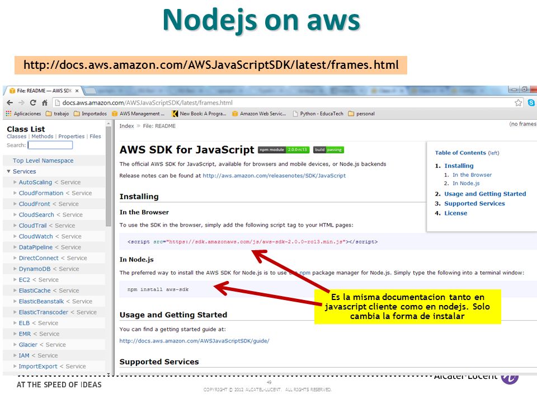Open the release notes URL link
537x403 pixels.
click(274, 175)
